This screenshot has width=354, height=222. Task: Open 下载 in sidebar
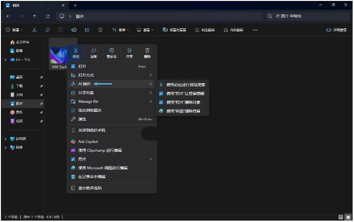tap(17, 86)
